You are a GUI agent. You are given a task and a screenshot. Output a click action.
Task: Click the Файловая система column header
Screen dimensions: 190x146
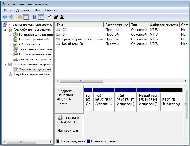[164, 25]
